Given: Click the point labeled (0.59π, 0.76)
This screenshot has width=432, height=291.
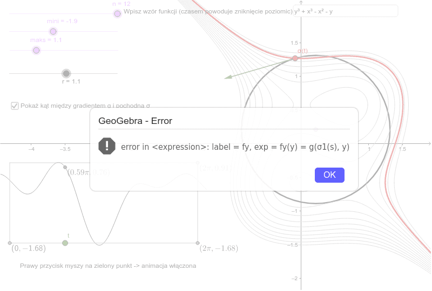Looking at the screenshot, I should 65,167.
